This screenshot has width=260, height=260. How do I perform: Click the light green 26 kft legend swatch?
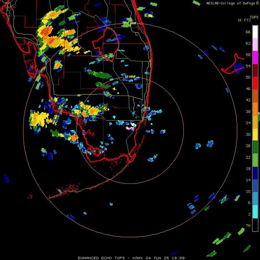pos(255,160)
